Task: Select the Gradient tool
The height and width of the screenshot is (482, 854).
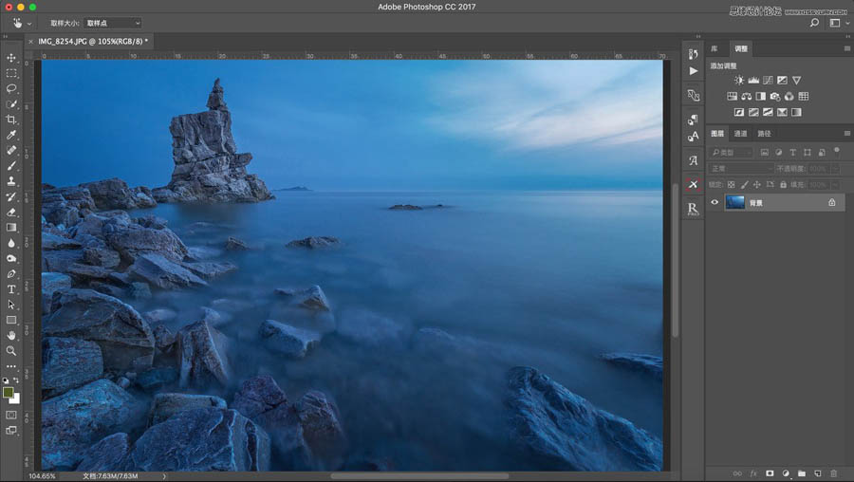Action: [x=10, y=227]
